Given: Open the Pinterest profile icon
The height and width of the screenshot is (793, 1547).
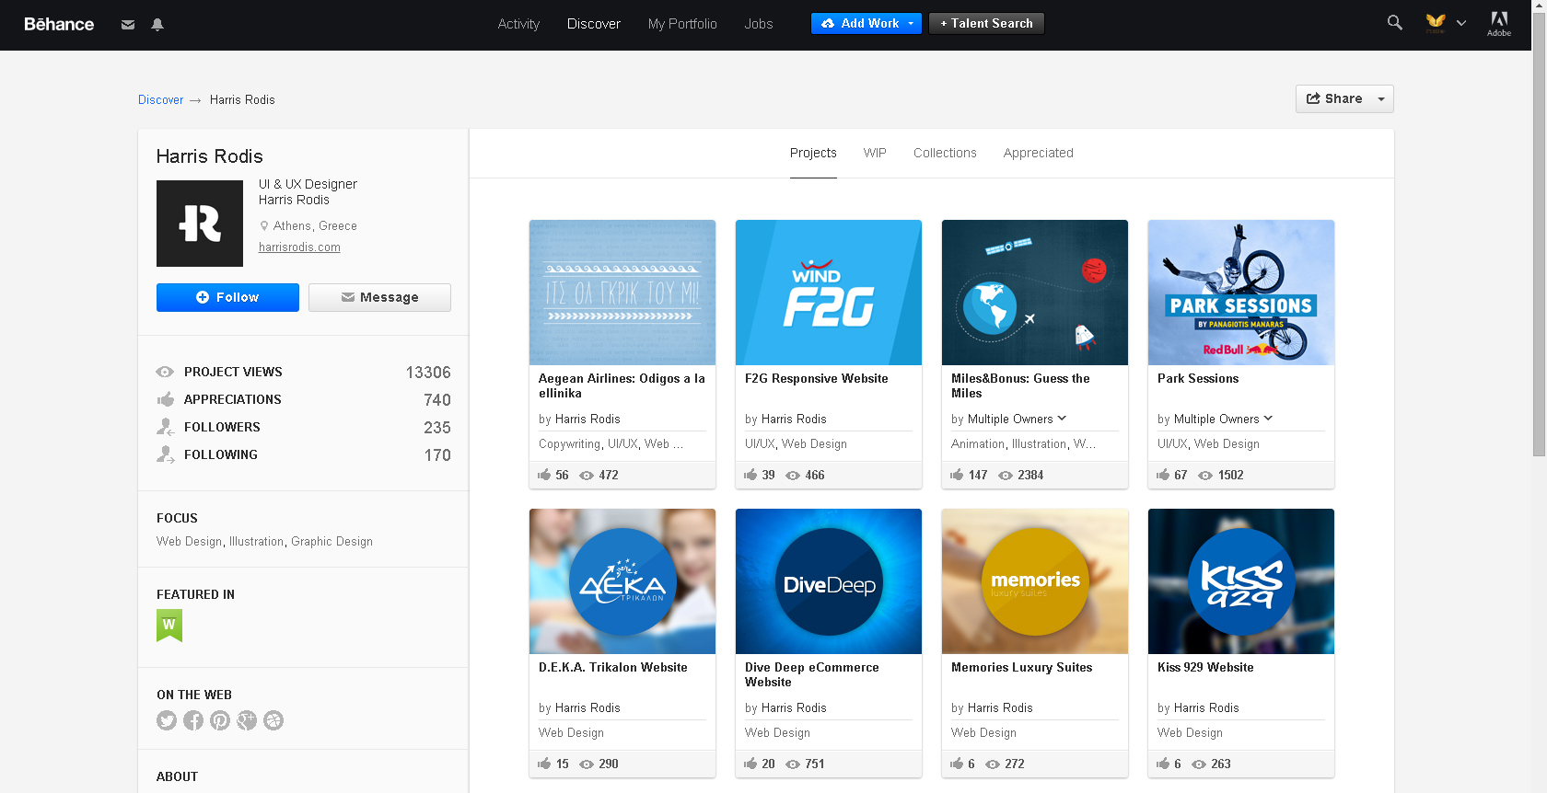Looking at the screenshot, I should tap(220, 720).
